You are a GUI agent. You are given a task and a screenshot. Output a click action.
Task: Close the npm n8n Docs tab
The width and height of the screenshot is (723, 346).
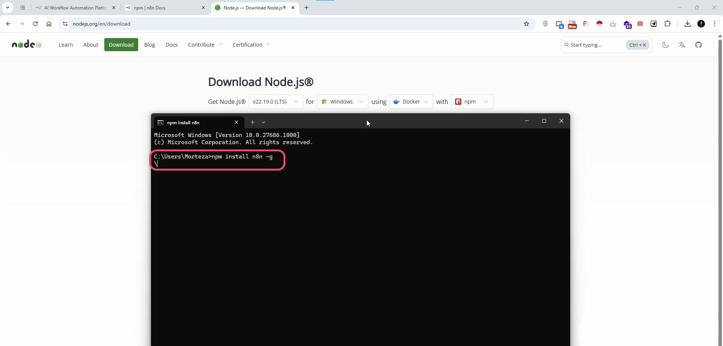(203, 8)
